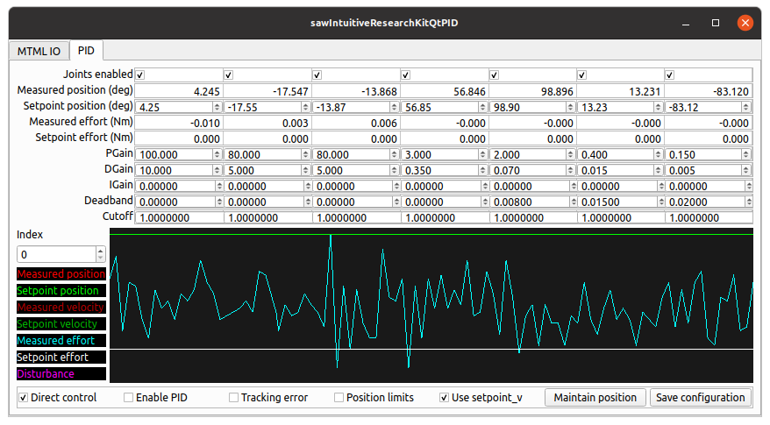Click the Index spinbox stepper arrows
770x425 pixels.
pyautogui.click(x=100, y=254)
